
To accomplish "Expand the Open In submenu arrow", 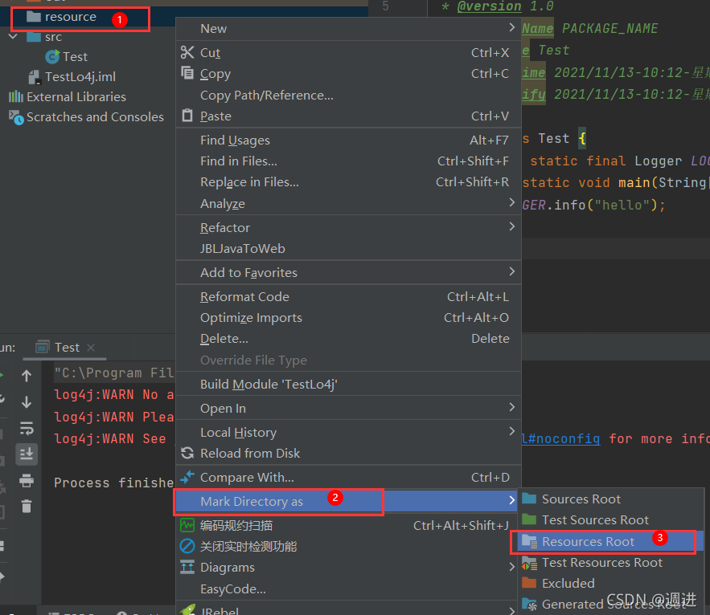I will [x=511, y=407].
